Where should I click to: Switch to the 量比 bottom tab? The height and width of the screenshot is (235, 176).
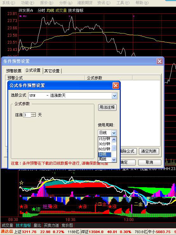tap(37, 225)
